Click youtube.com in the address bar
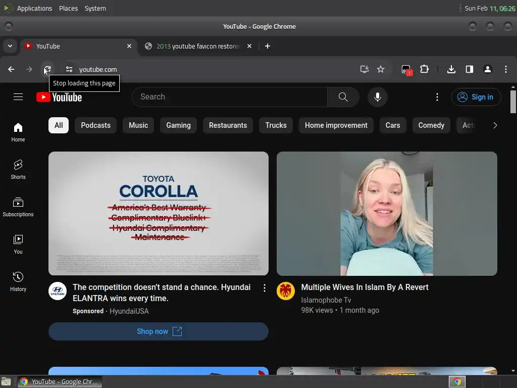 [98, 69]
